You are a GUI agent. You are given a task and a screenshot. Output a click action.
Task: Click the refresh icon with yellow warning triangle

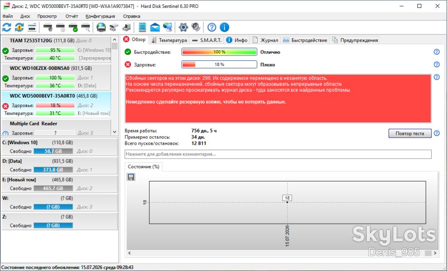19,28
